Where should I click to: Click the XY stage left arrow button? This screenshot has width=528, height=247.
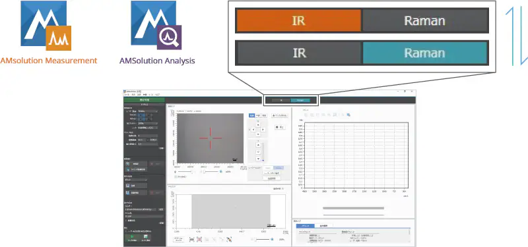[x=253, y=130]
